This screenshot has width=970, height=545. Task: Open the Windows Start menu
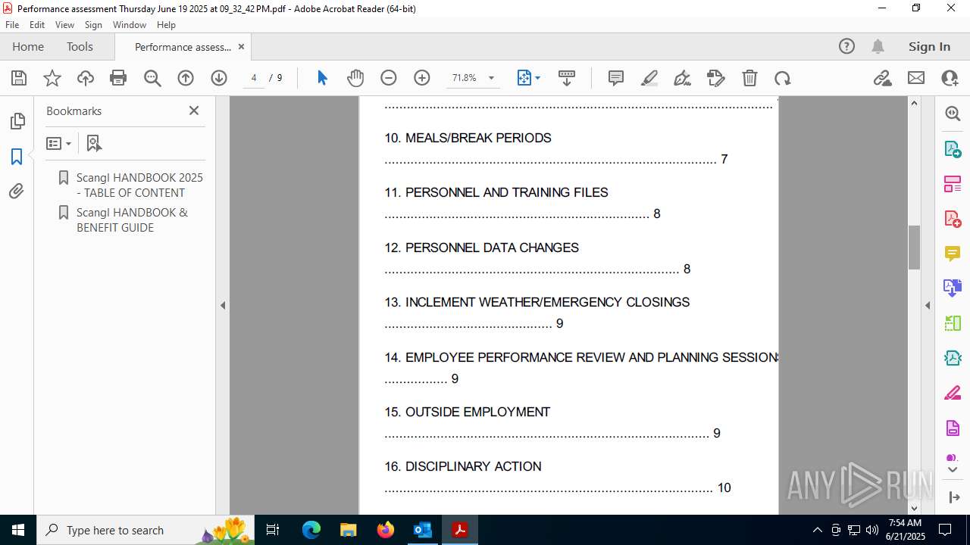(x=18, y=530)
